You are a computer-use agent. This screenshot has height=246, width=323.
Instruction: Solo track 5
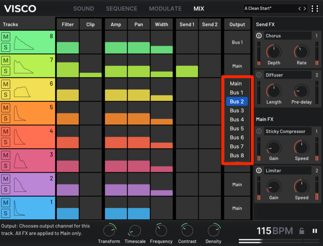point(6,118)
